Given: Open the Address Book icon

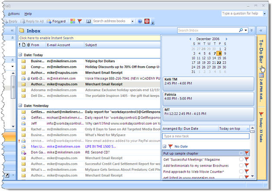Looking at the screenshot, I should coord(89,21).
